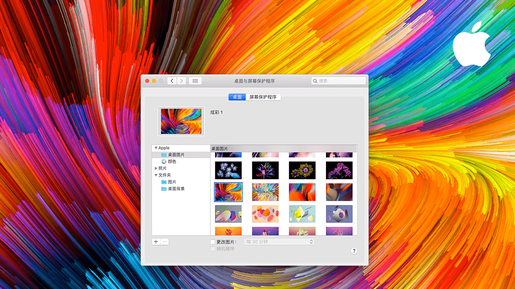This screenshot has width=515, height=289.
Task: Switch to the 屏幕保护程序 tab
Action: [x=263, y=97]
